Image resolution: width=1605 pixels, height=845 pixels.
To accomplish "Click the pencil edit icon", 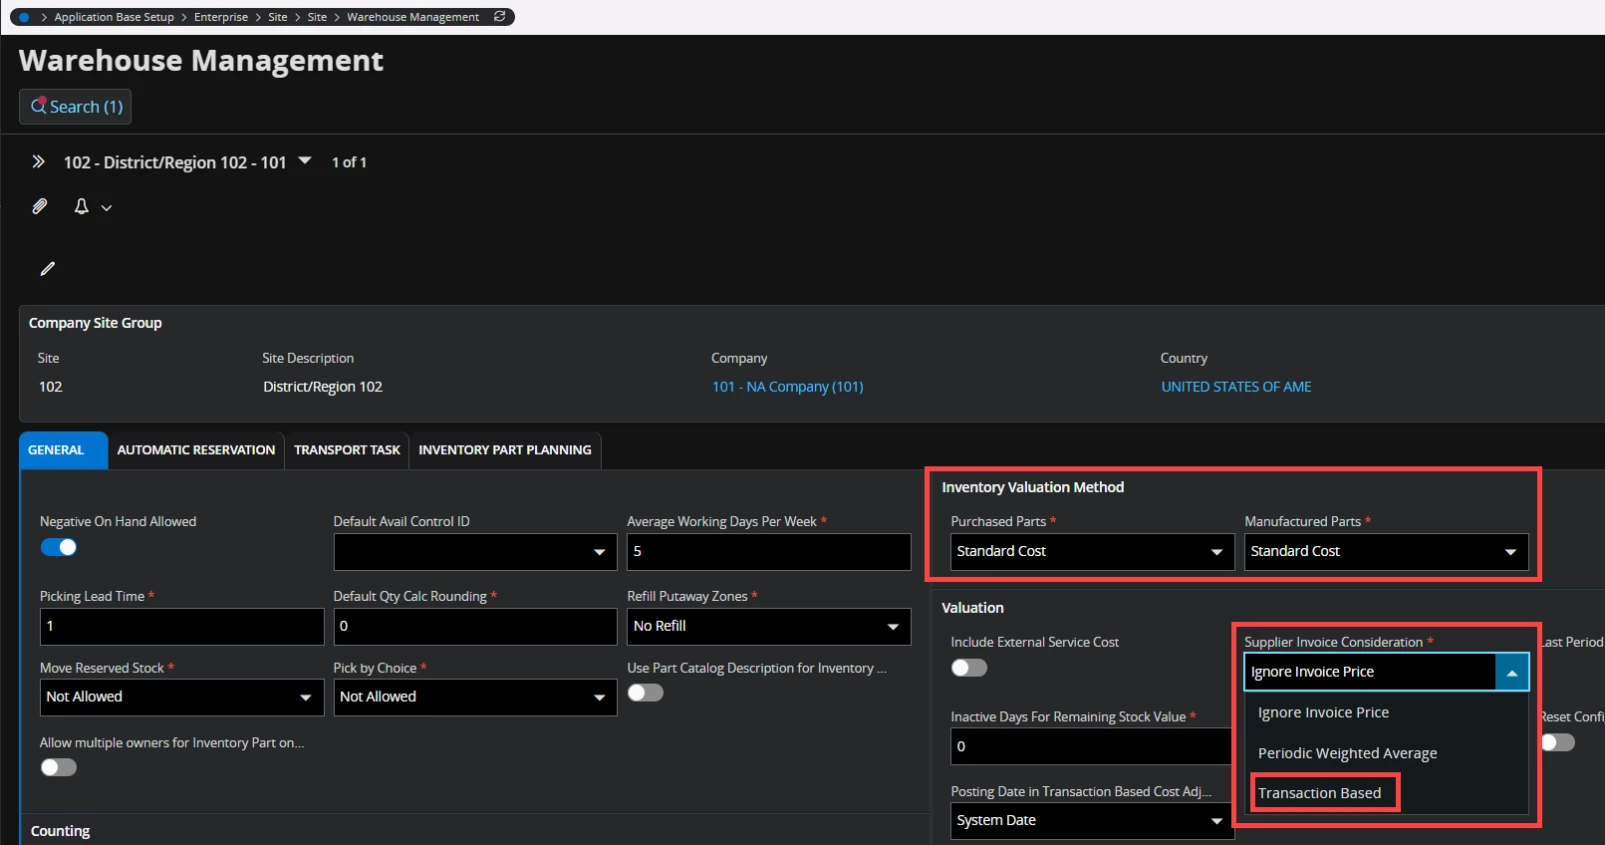I will 47,269.
